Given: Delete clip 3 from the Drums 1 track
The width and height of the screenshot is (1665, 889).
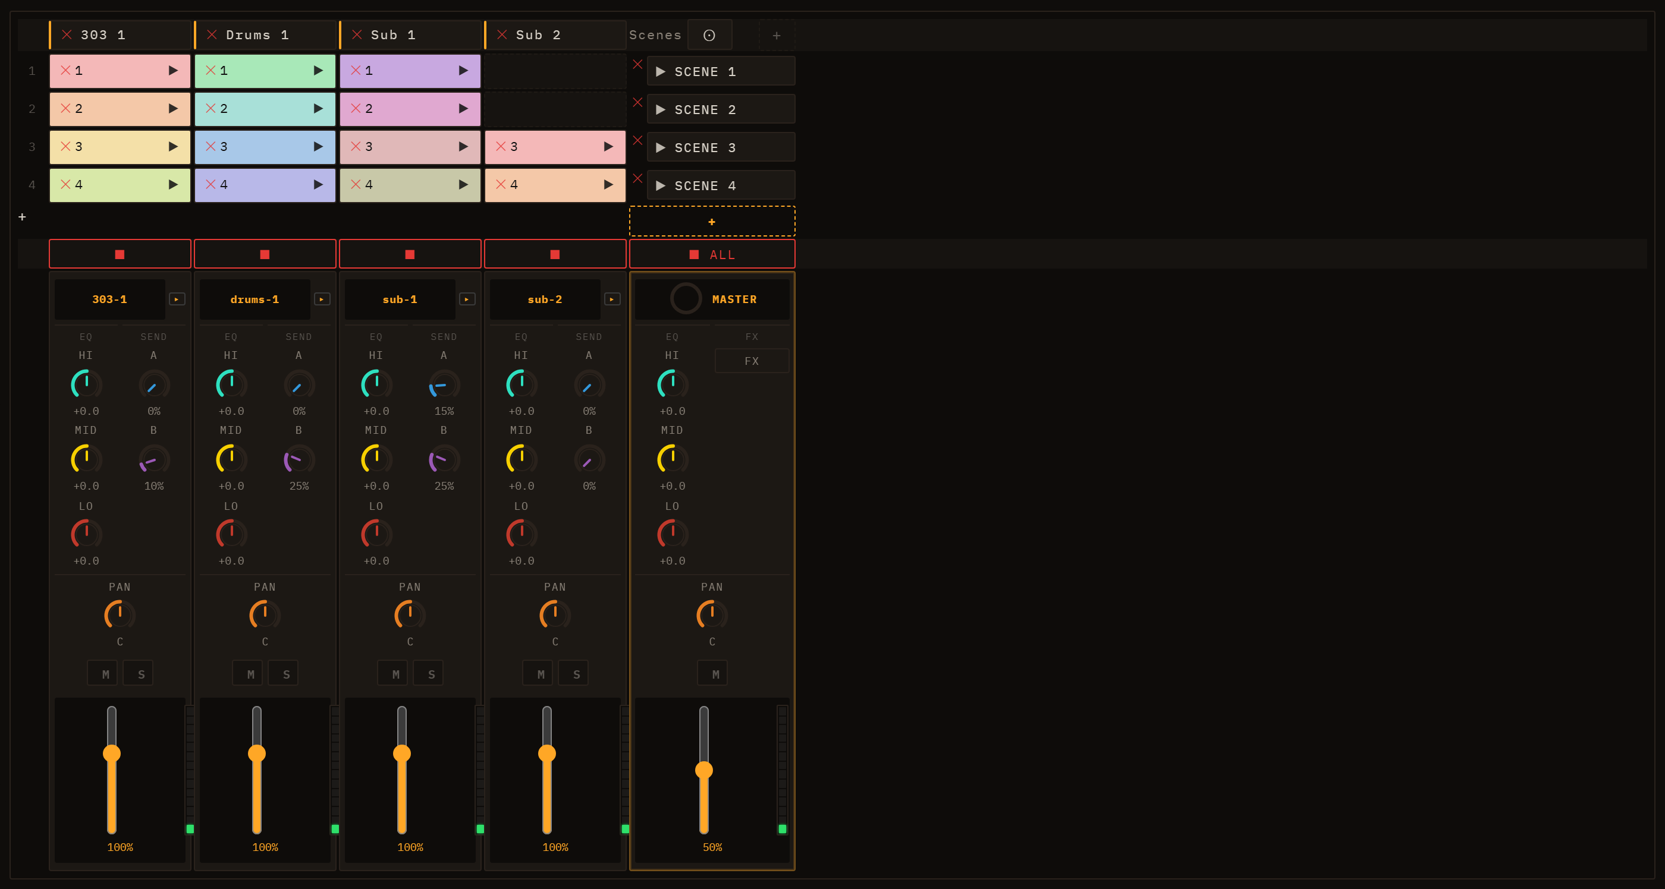Looking at the screenshot, I should [x=211, y=146].
